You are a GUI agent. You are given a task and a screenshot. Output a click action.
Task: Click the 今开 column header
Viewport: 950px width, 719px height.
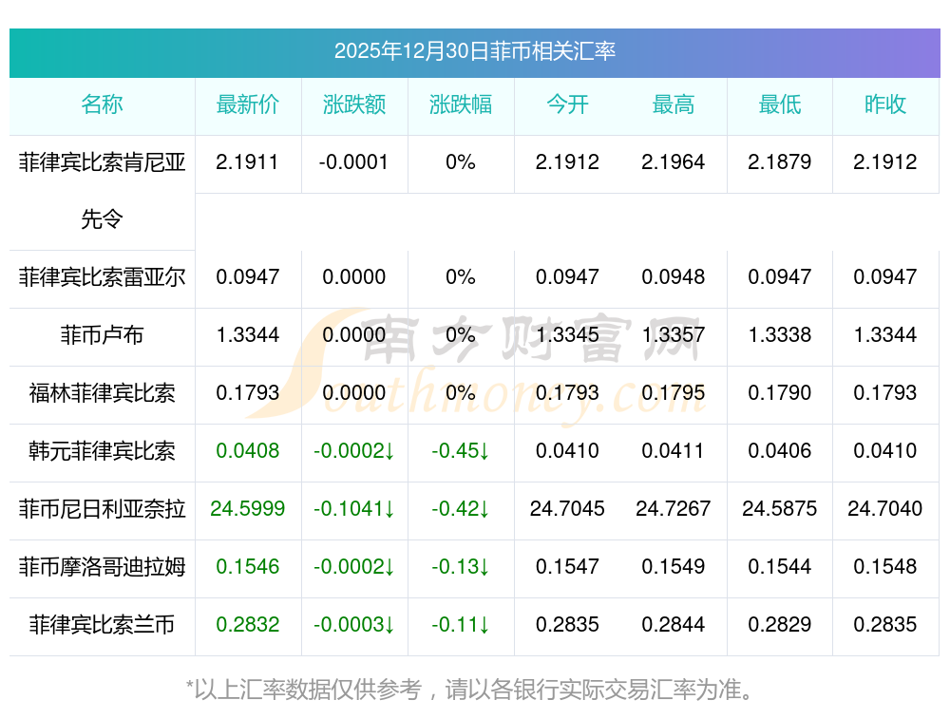[x=567, y=104]
